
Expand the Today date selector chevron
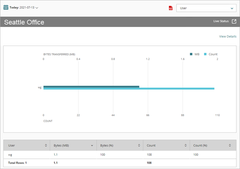pos(36,8)
